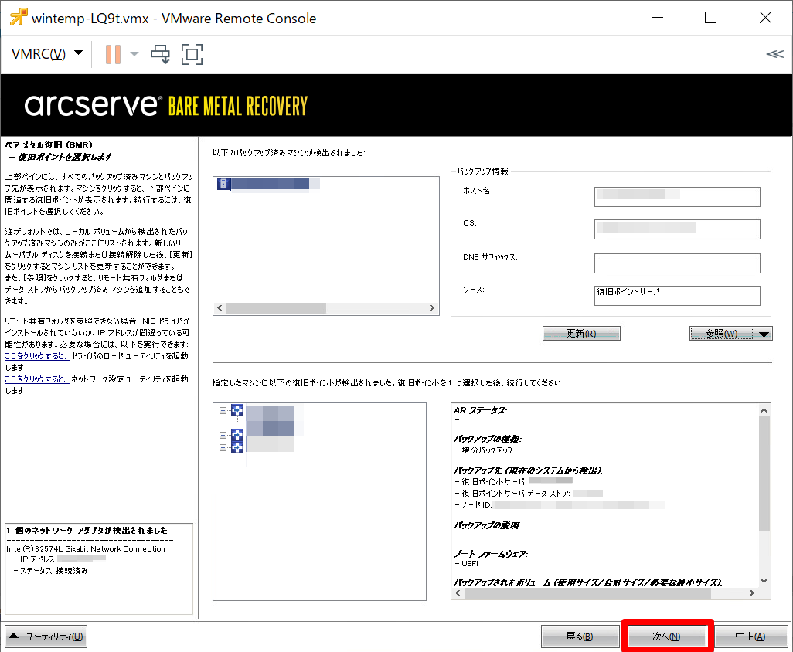The height and width of the screenshot is (652, 793).
Task: Click the second recovery point date icon
Action: [x=237, y=435]
